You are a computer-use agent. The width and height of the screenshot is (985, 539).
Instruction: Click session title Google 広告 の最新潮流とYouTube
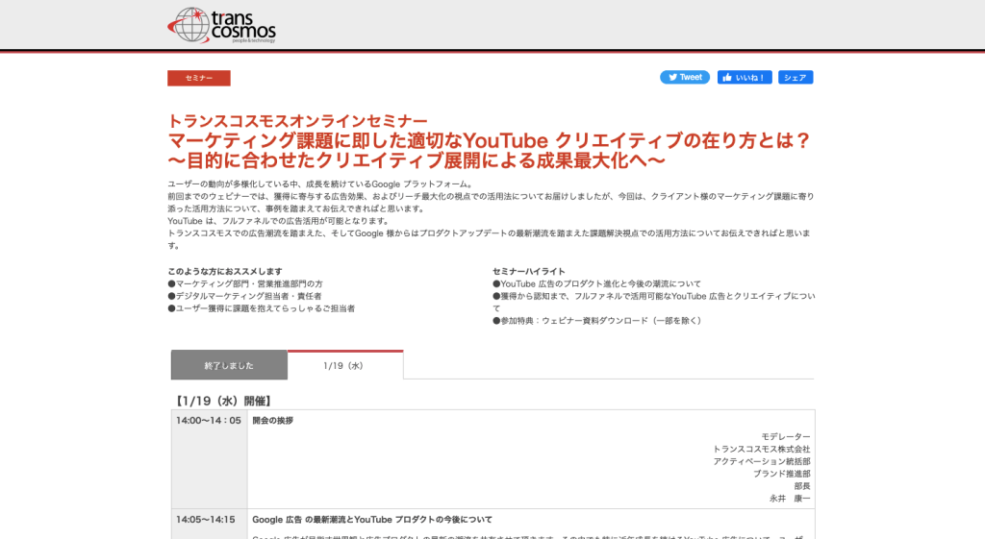(372, 520)
